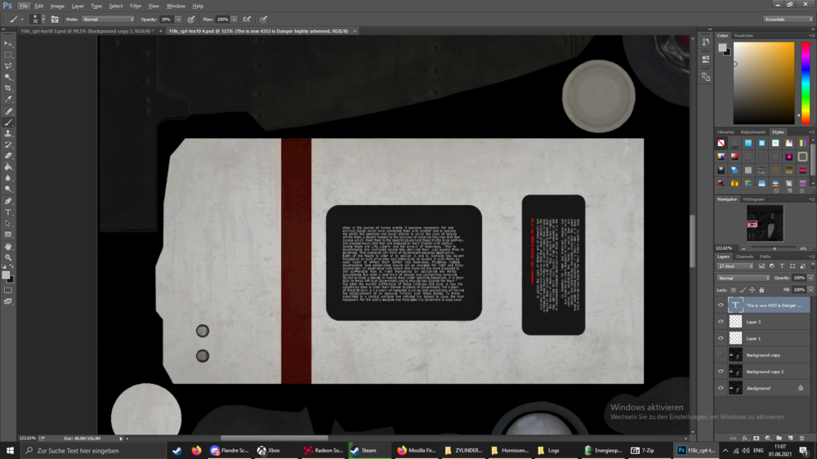
Task: Open the Essentials workspace dropdown
Action: click(788, 20)
